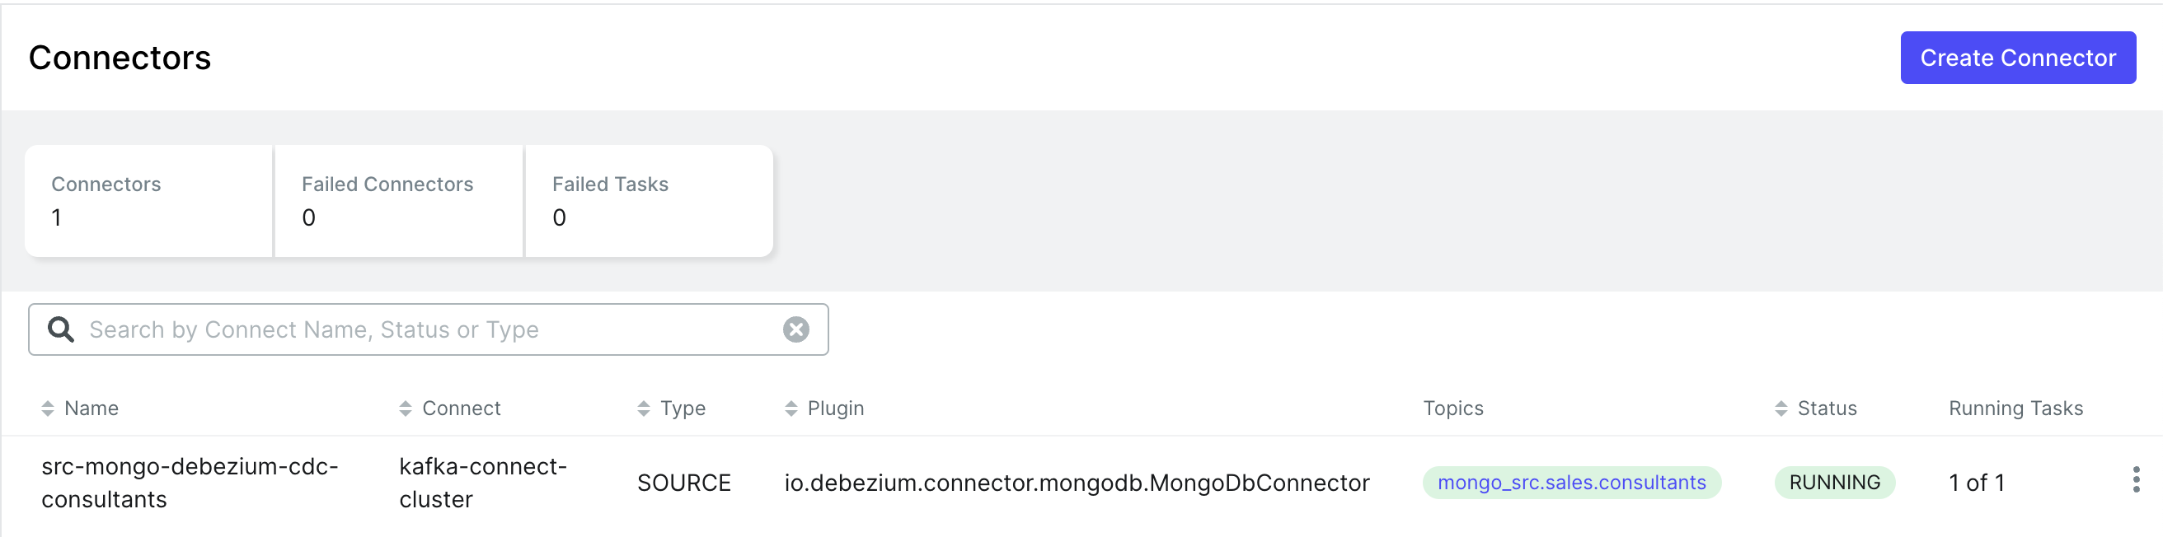Click Create Connector button
The width and height of the screenshot is (2163, 537).
point(2017,58)
